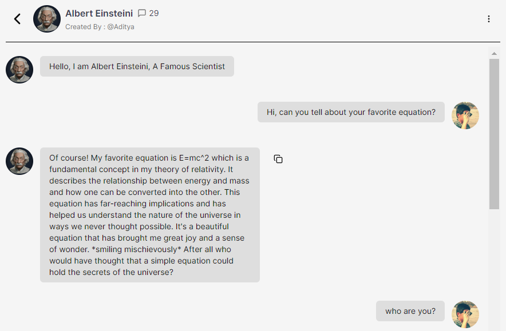Click bot avatar beside the favorite equation reply
The height and width of the screenshot is (331, 506).
pyautogui.click(x=19, y=161)
